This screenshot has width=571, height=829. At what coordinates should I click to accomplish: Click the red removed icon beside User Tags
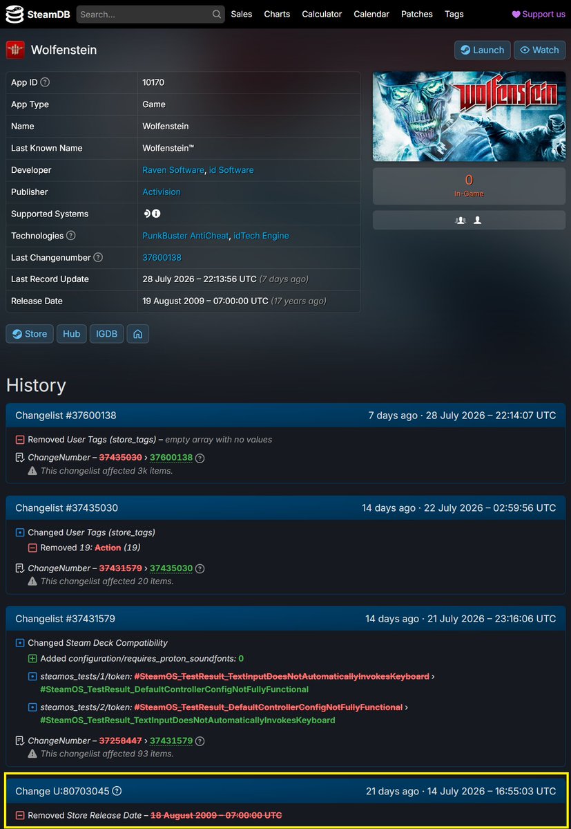coord(20,440)
